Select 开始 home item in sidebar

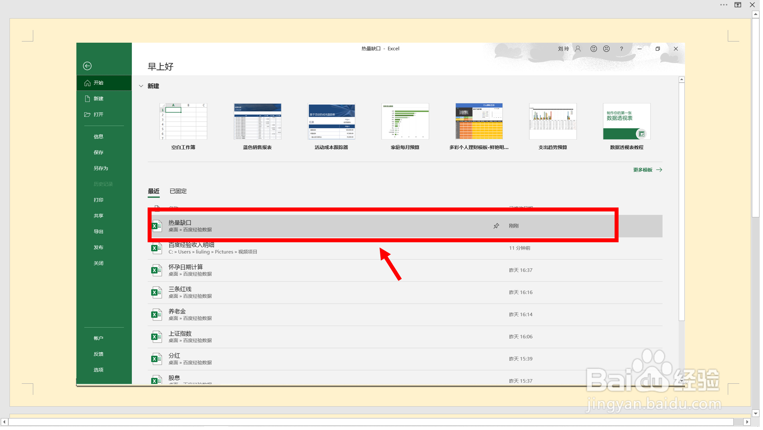pos(104,83)
